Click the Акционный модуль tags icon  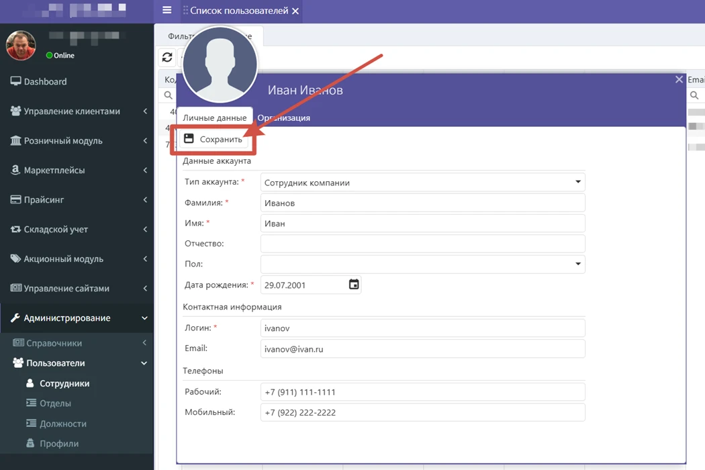point(15,258)
